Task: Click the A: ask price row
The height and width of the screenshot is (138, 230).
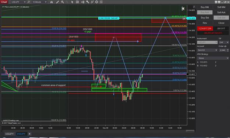Action: [x=206, y=62]
